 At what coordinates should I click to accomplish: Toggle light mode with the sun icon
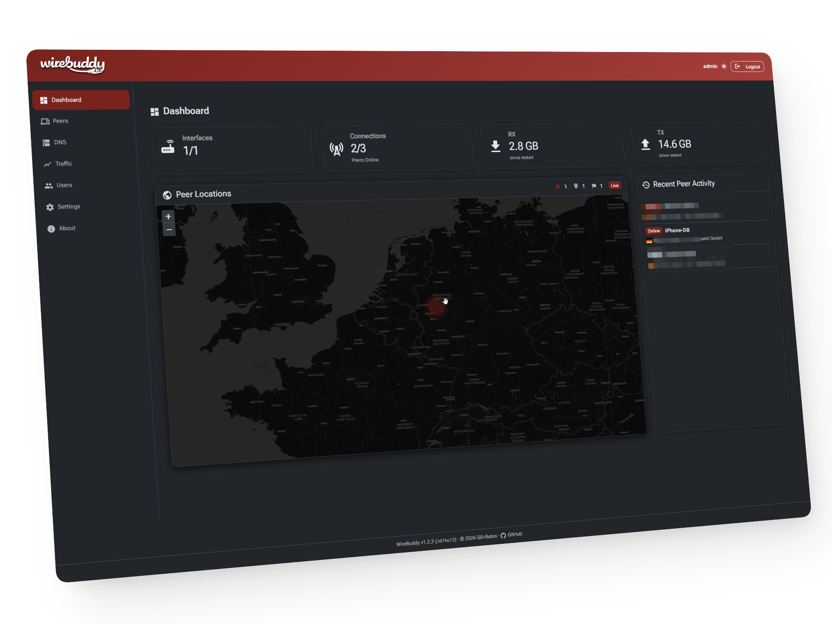pyautogui.click(x=724, y=66)
